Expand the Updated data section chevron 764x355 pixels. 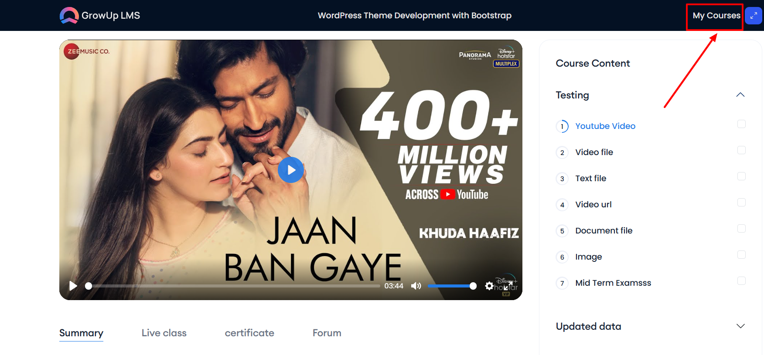(x=740, y=326)
